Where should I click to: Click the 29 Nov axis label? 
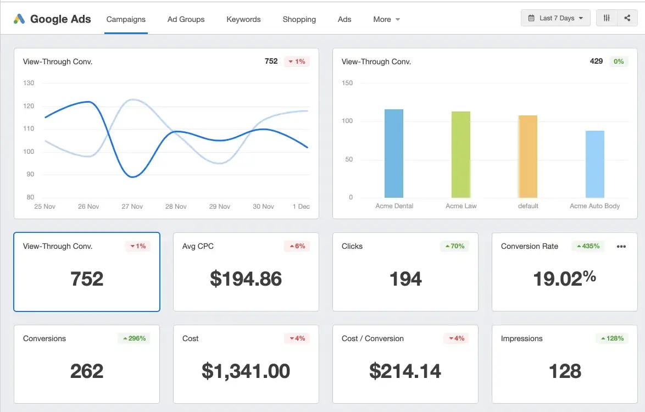tap(220, 207)
